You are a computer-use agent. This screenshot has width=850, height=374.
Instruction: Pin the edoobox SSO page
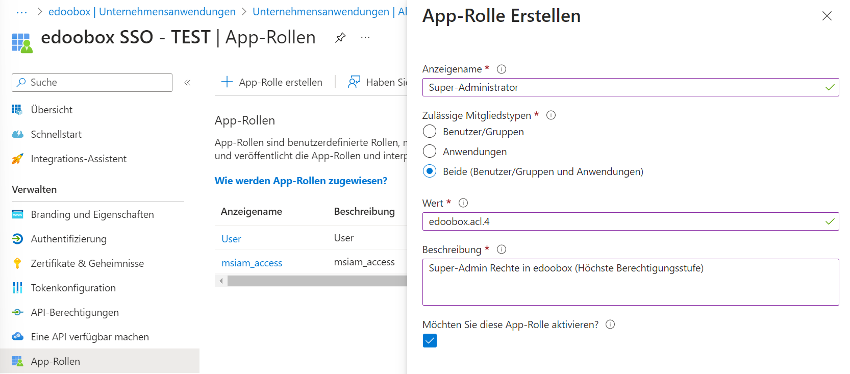[340, 38]
